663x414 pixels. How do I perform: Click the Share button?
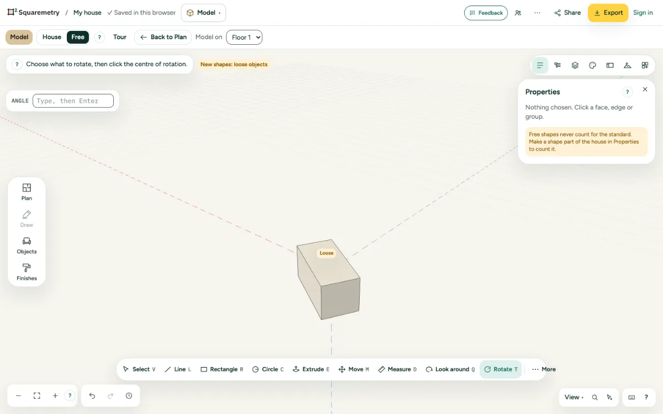tap(567, 13)
